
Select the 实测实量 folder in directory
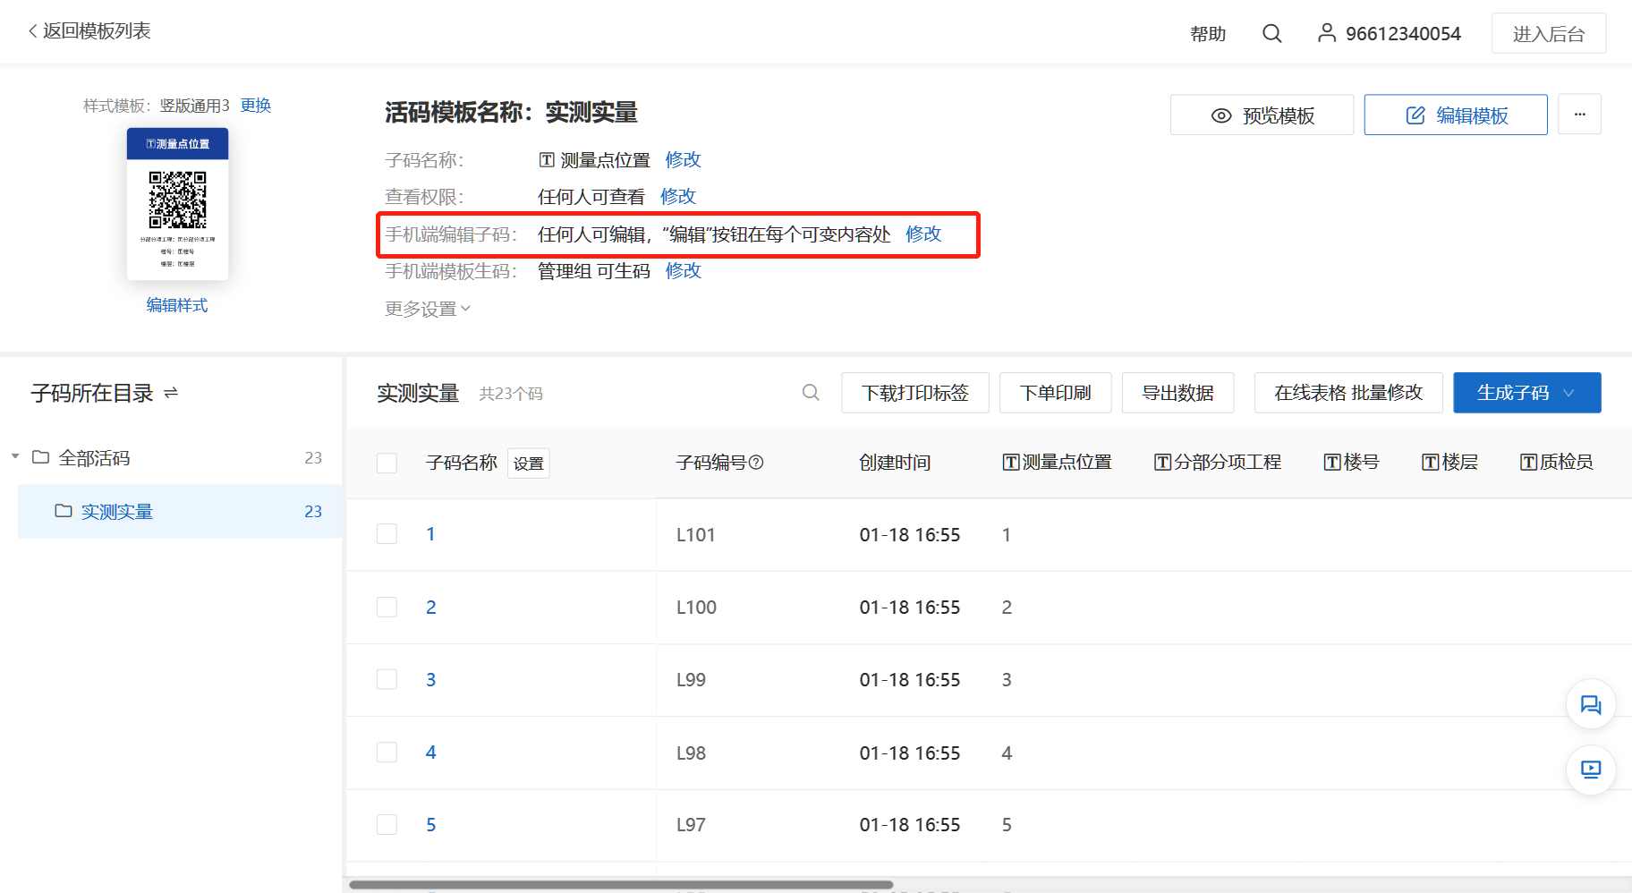pos(116,512)
